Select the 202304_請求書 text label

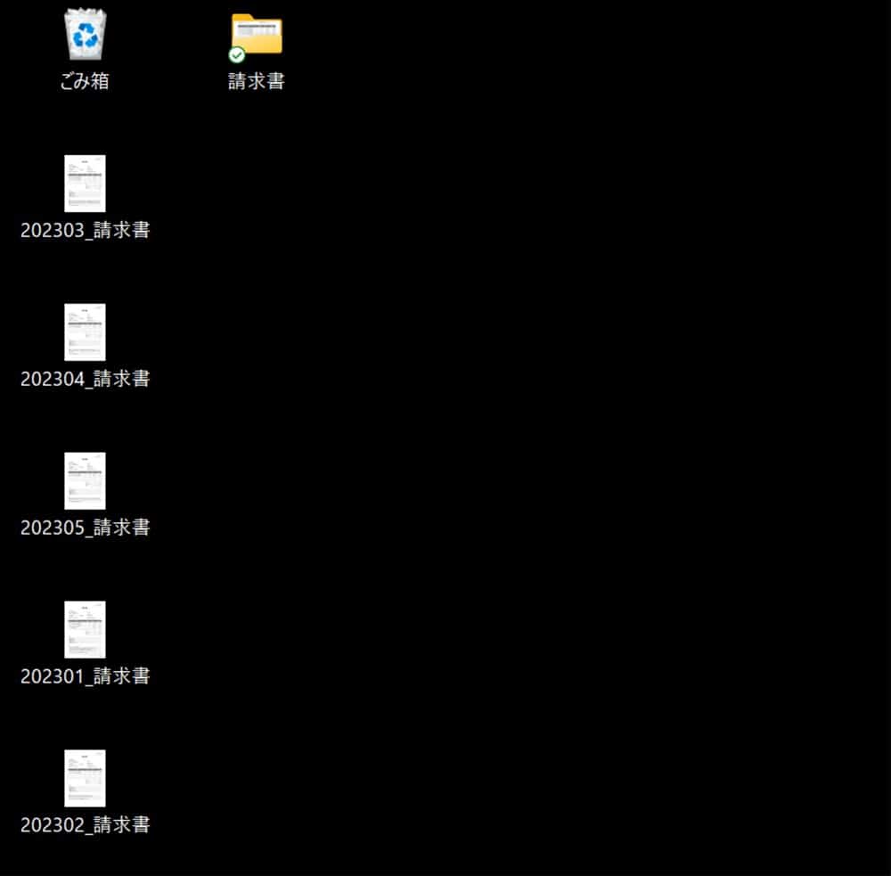85,379
